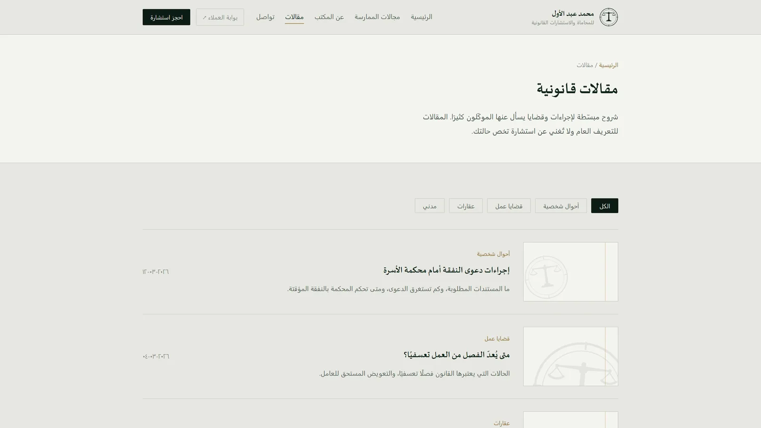761x428 pixels.
Task: Select the الكل filter chip
Action: [x=605, y=206]
